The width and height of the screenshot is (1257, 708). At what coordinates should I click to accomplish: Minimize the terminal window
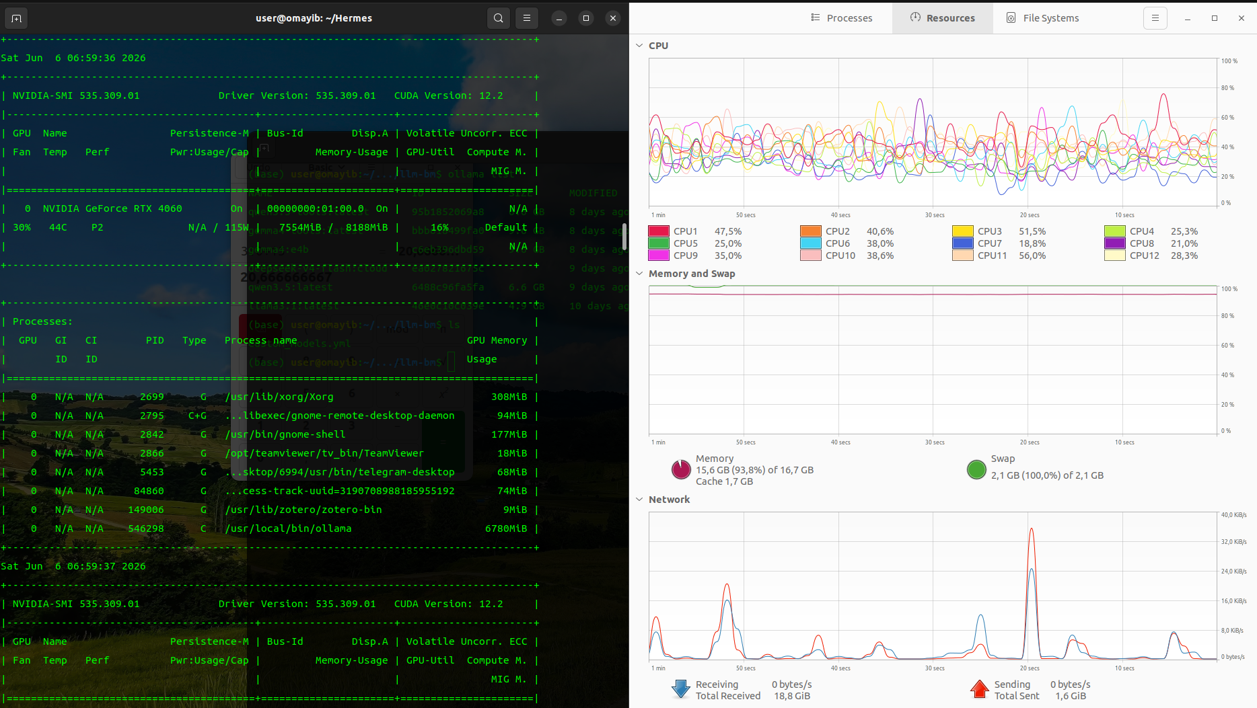coord(559,18)
